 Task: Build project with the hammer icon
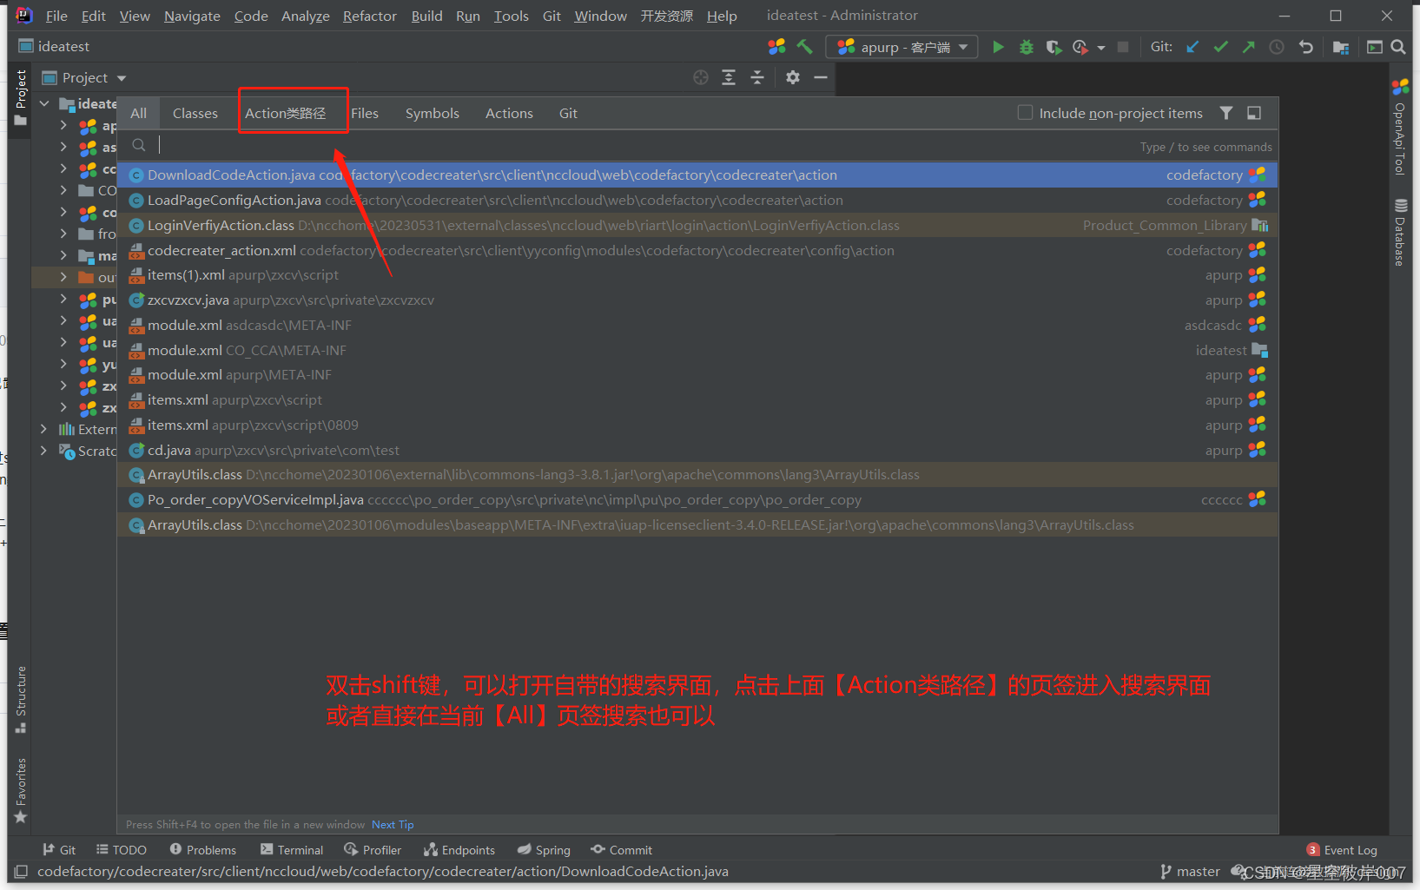pyautogui.click(x=804, y=47)
